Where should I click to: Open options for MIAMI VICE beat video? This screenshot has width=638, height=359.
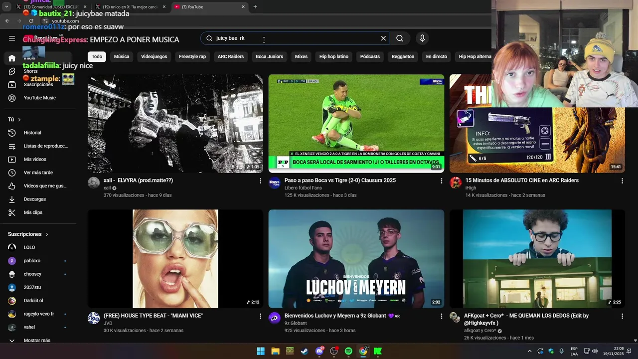tap(260, 316)
